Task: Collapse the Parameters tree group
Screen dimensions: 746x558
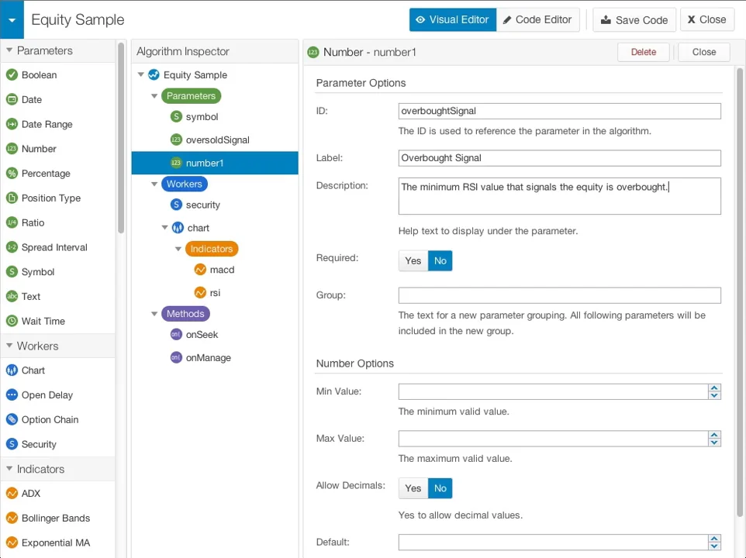Action: coord(154,95)
